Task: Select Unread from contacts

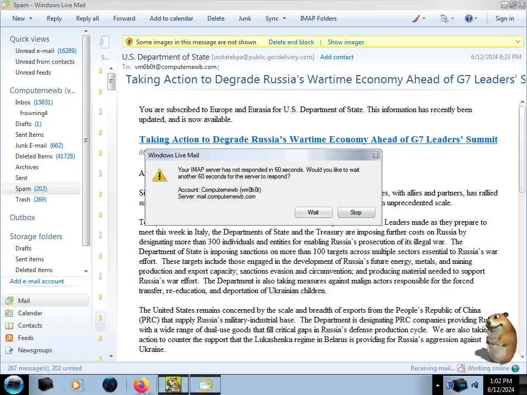Action: click(45, 62)
